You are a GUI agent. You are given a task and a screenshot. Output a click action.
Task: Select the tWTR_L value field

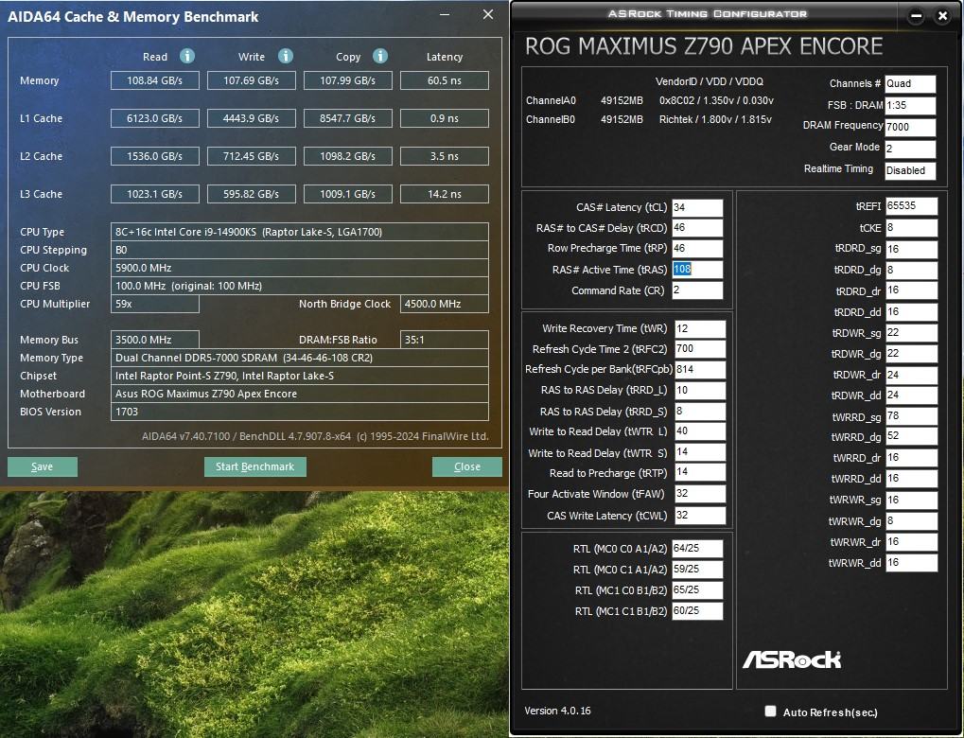700,431
